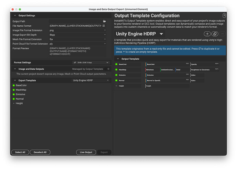Open Image Export Bit Depth dropdown
237x169 pixels.
pos(78,35)
